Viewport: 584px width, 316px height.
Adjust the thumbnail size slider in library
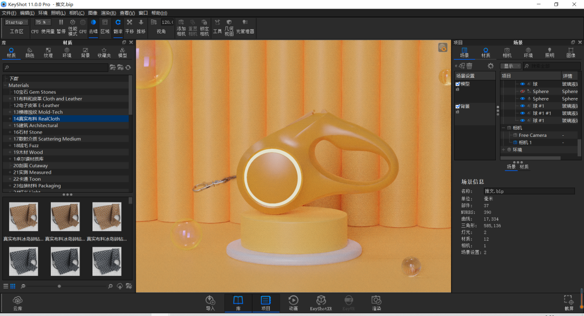pos(59,286)
